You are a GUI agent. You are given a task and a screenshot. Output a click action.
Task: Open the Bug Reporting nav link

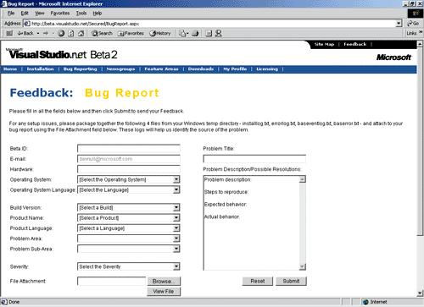[x=80, y=69]
